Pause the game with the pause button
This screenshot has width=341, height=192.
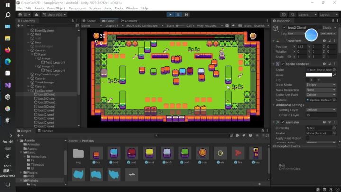point(179,15)
